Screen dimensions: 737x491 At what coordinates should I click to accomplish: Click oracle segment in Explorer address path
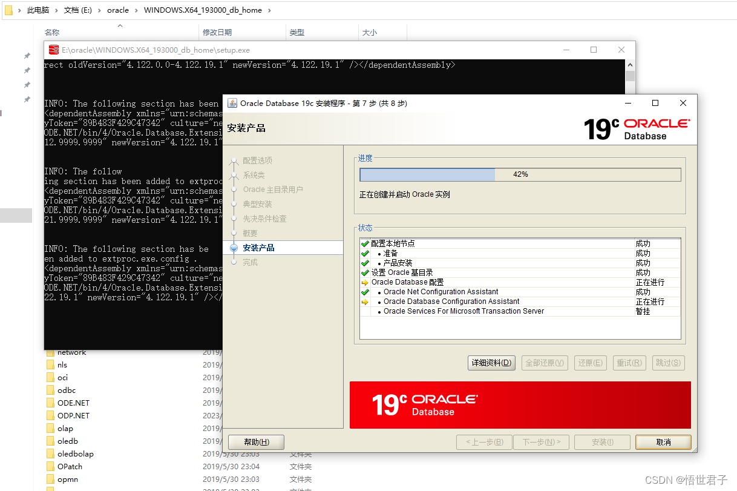pos(118,10)
